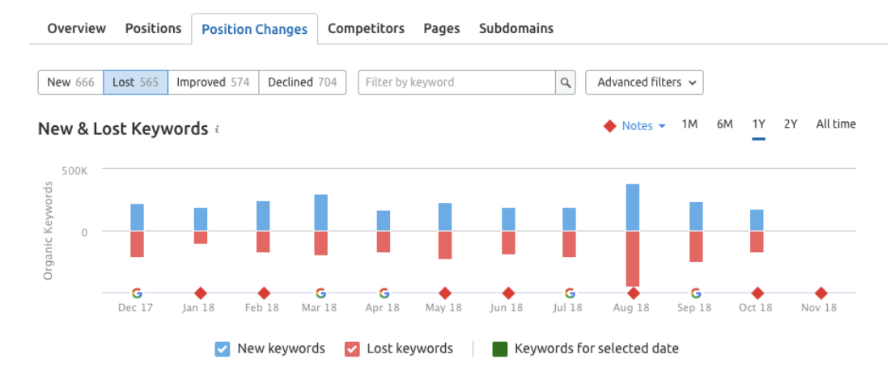
Task: Switch to the Competitors tab
Action: [366, 28]
